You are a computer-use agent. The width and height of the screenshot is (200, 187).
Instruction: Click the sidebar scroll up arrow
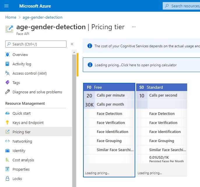(74, 52)
